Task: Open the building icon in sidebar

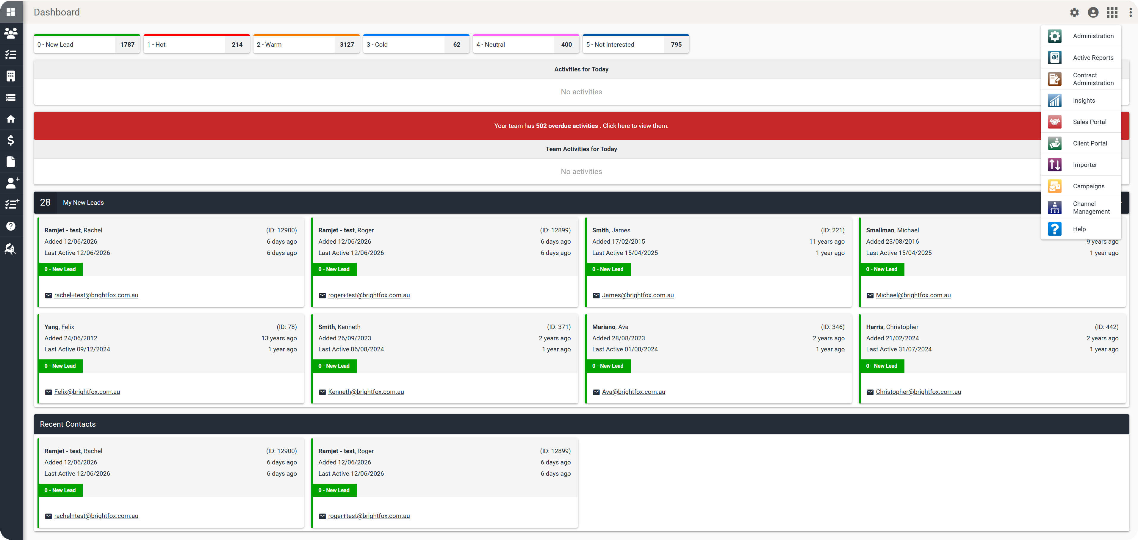Action: 11,76
